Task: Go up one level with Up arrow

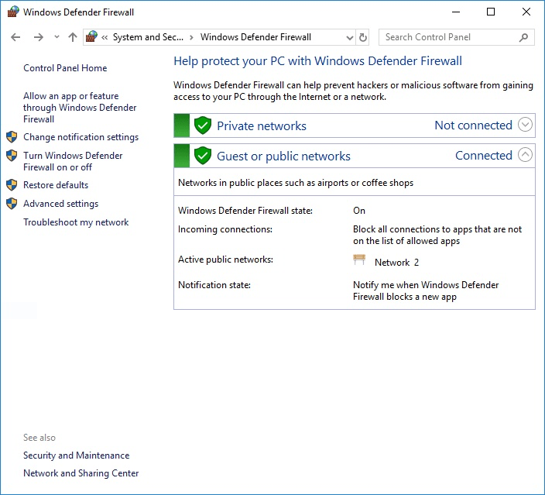Action: coord(73,37)
